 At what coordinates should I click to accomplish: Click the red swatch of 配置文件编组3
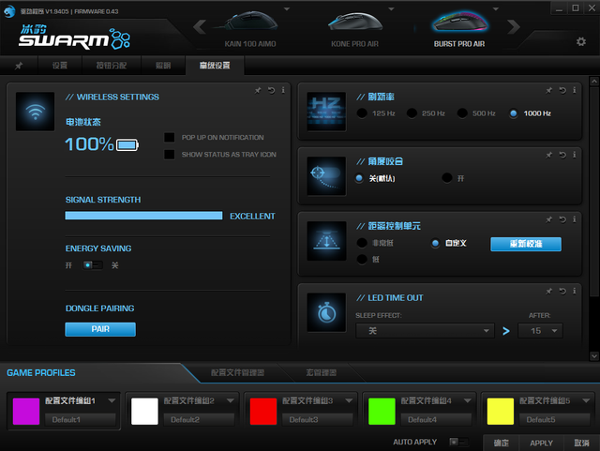(x=263, y=412)
